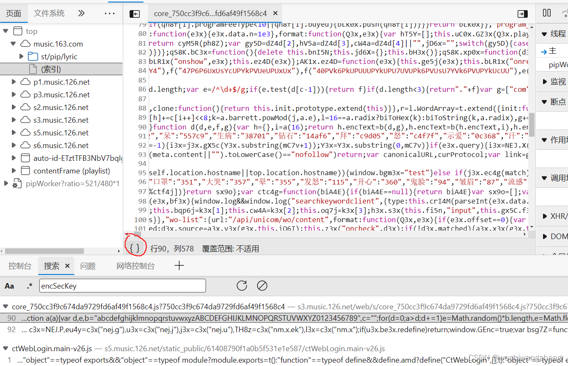Expand s6.music.126.net domain
The width and height of the screenshot is (568, 366).
point(14,145)
